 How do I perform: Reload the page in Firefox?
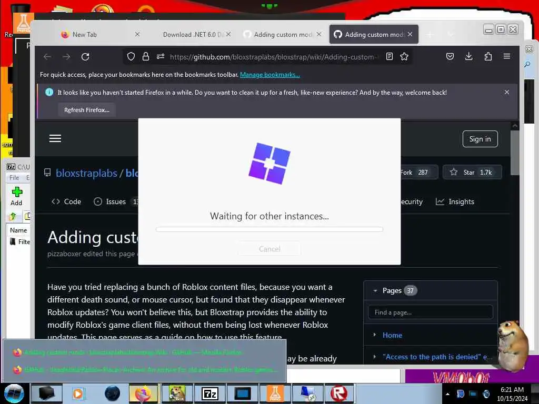85,57
